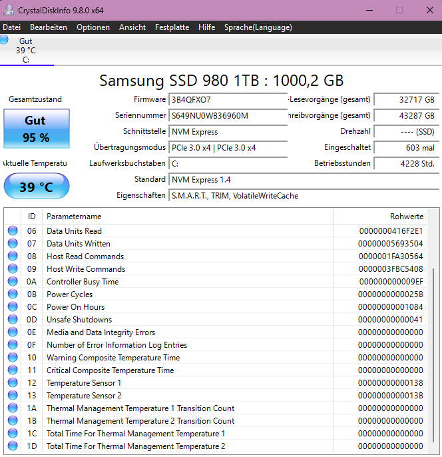The height and width of the screenshot is (457, 442).
Task: Click raw value 0000000000138
Action: tap(391, 383)
